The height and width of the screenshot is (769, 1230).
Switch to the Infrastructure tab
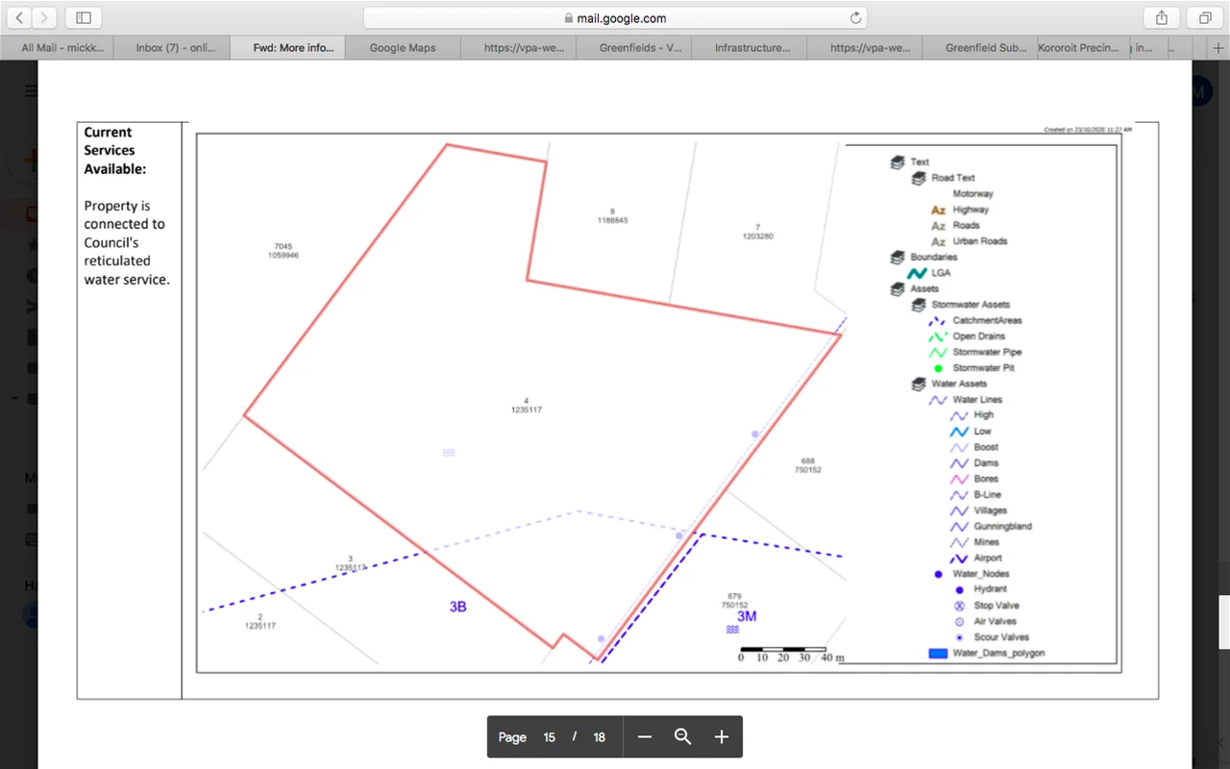click(752, 47)
